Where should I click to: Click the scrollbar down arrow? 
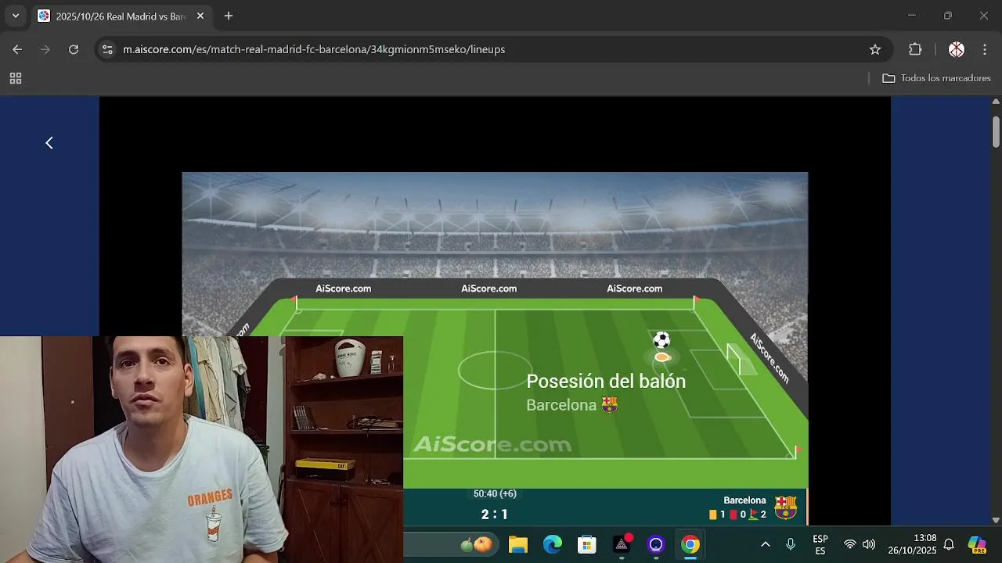pyautogui.click(x=996, y=520)
